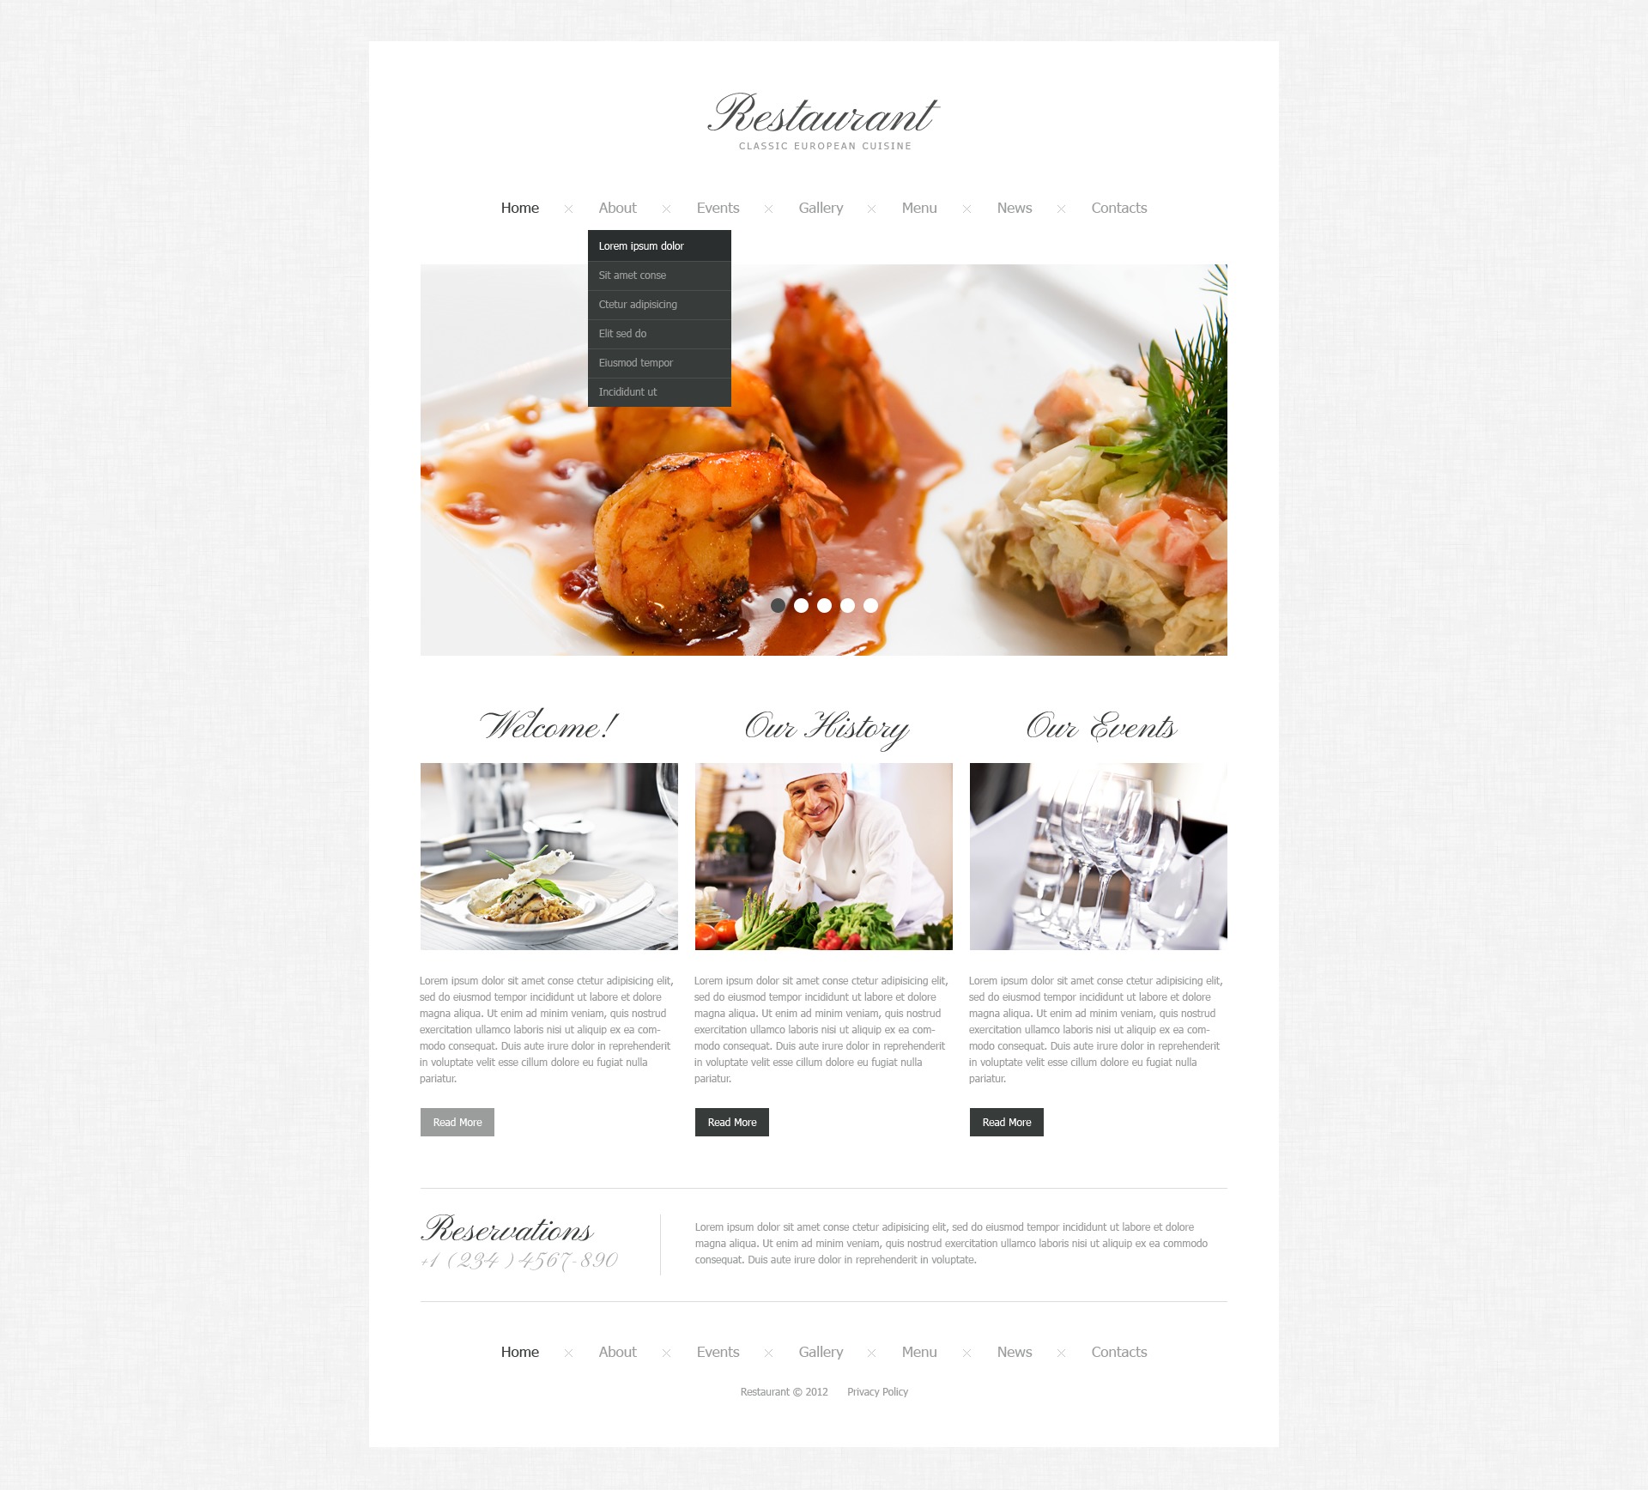The height and width of the screenshot is (1490, 1648).
Task: Select the Events navigation link
Action: (x=717, y=207)
